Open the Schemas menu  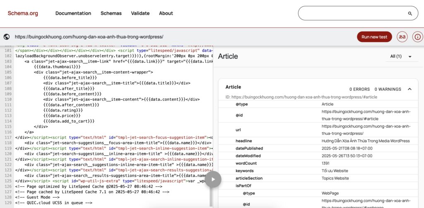click(x=111, y=13)
